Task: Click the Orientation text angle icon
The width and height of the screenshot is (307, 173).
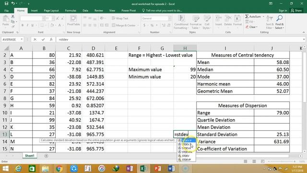Action: (x=102, y=18)
